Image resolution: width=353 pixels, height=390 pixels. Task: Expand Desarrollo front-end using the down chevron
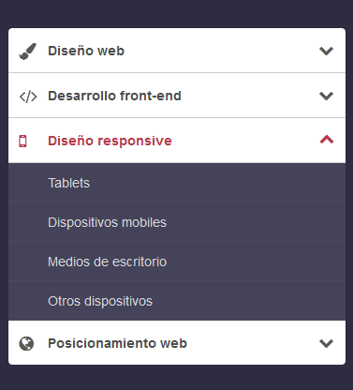click(x=327, y=96)
